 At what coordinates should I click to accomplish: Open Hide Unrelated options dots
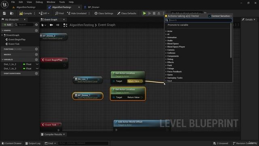89,13
